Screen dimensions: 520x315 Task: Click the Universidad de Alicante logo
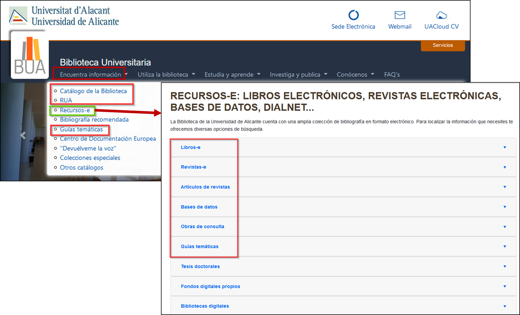click(18, 16)
